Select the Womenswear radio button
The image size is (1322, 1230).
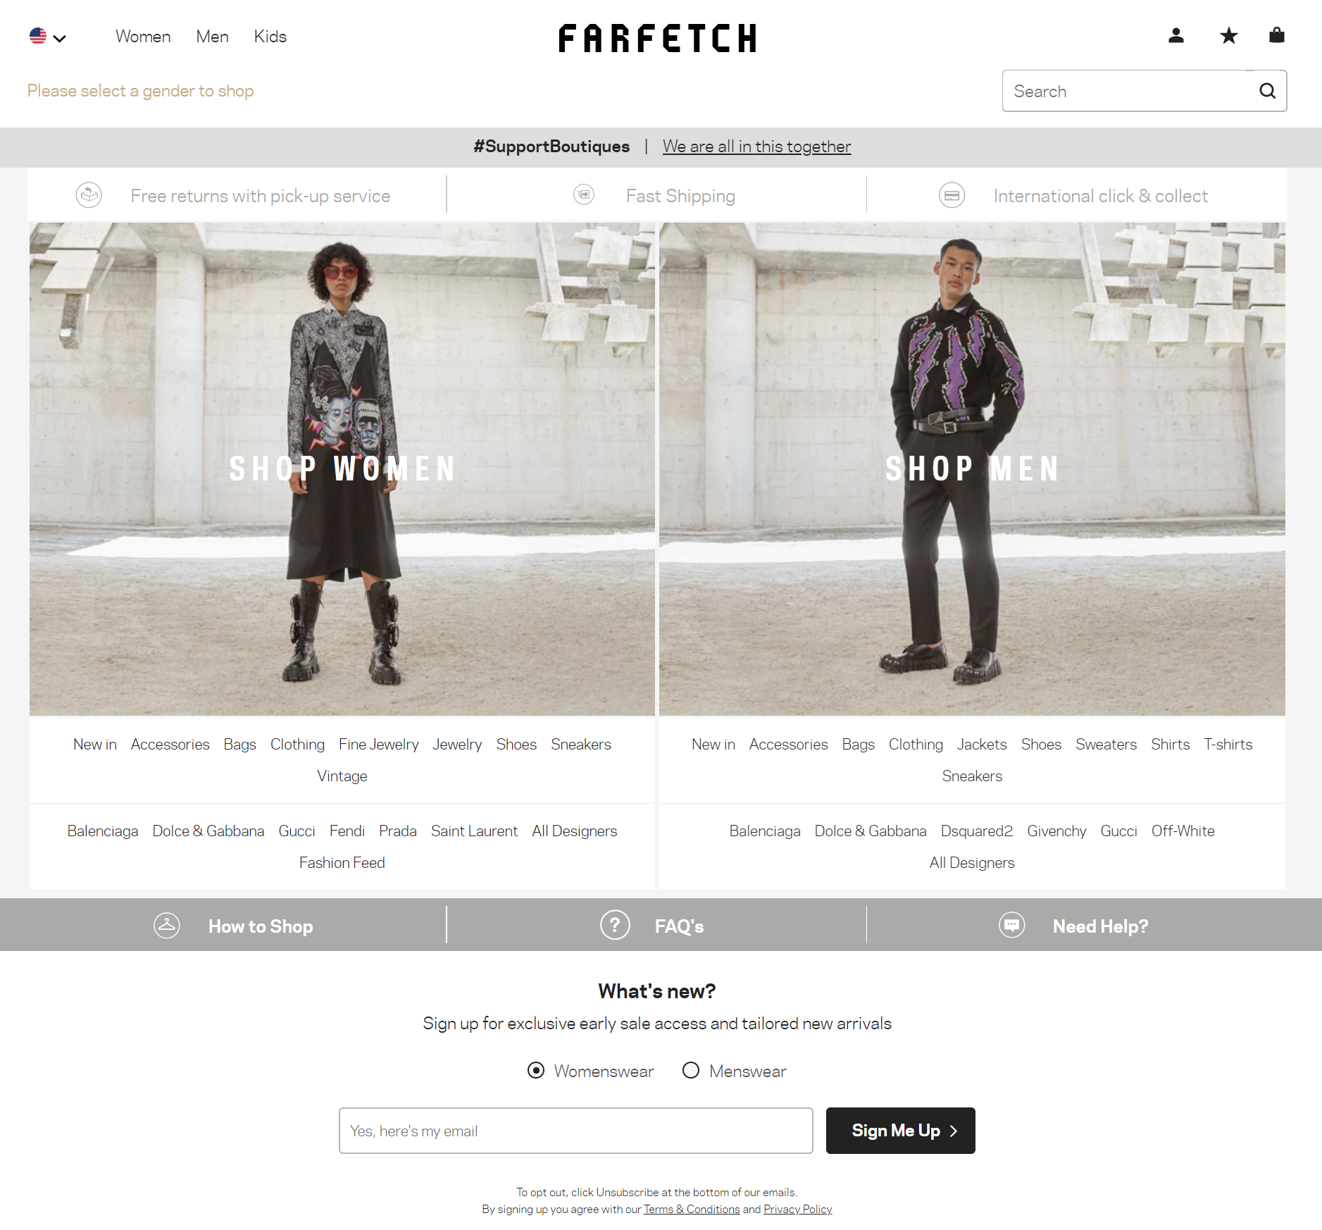tap(536, 1071)
